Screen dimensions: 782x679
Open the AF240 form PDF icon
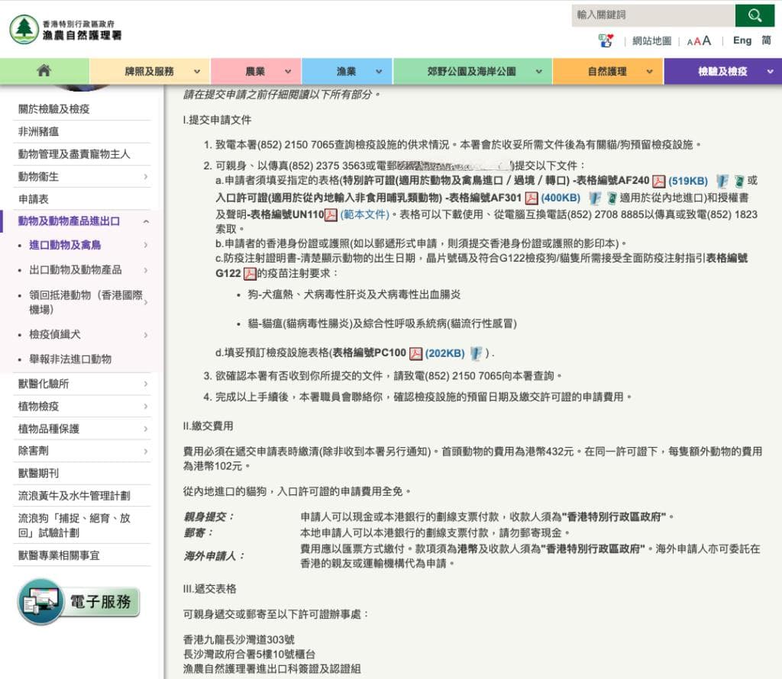tap(658, 182)
